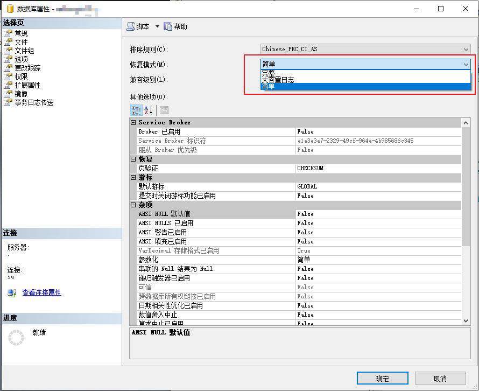
Task: Click the 帮助 help icon
Action: (x=168, y=26)
